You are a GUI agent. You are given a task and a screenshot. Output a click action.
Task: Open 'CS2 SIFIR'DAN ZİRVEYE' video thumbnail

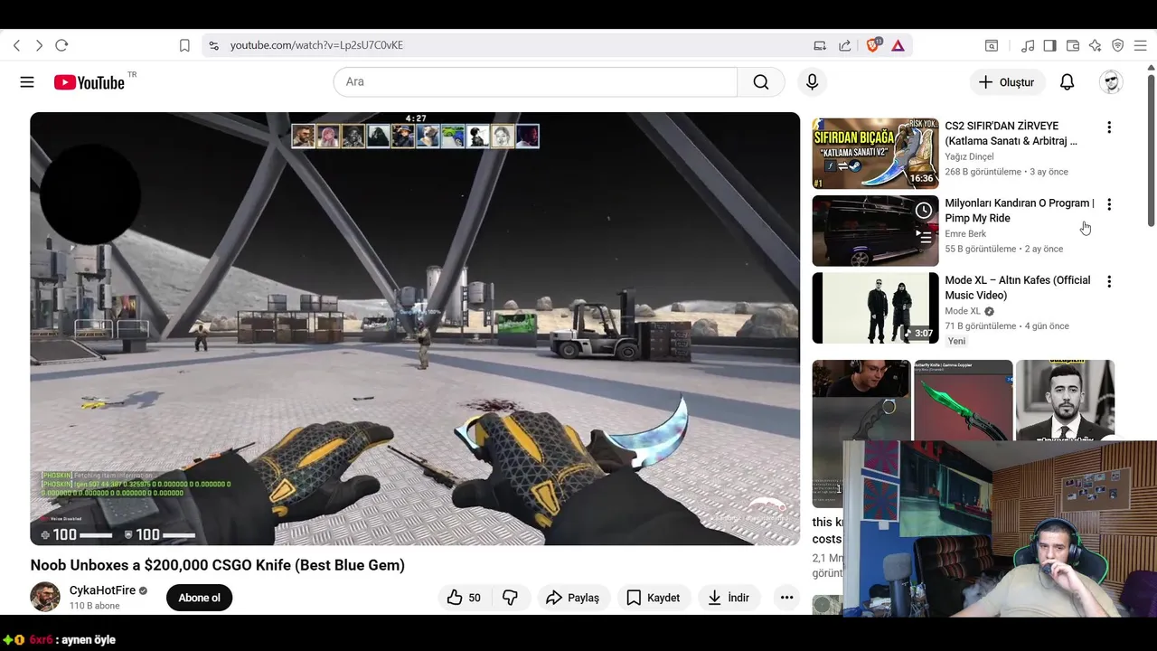click(875, 154)
